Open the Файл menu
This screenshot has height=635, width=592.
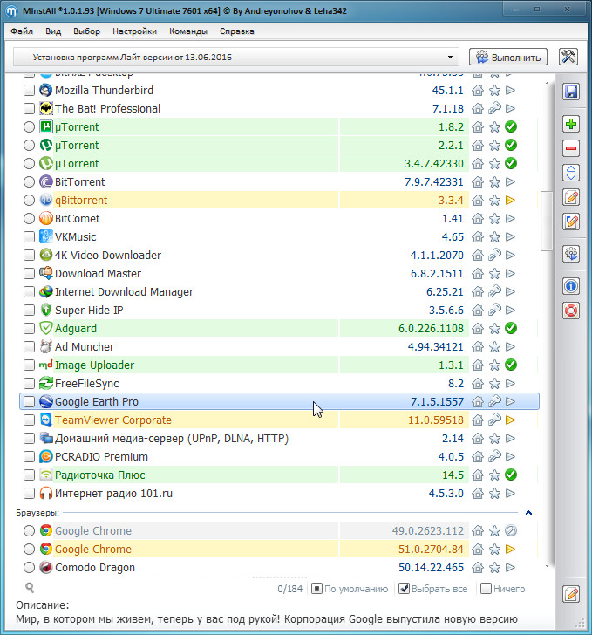point(22,31)
